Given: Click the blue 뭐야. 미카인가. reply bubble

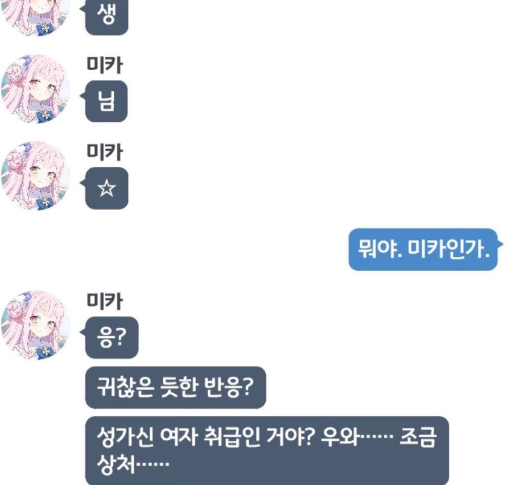Looking at the screenshot, I should tap(423, 250).
